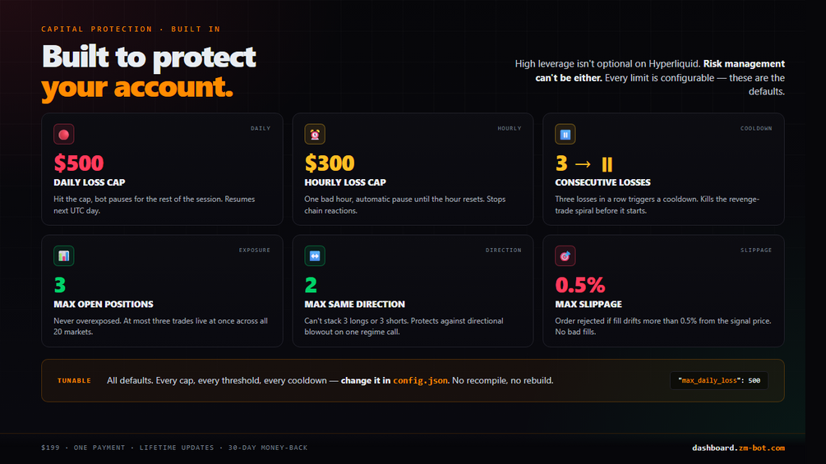Click the Max Open Positions heading
This screenshot has height=464, width=826.
click(x=104, y=304)
